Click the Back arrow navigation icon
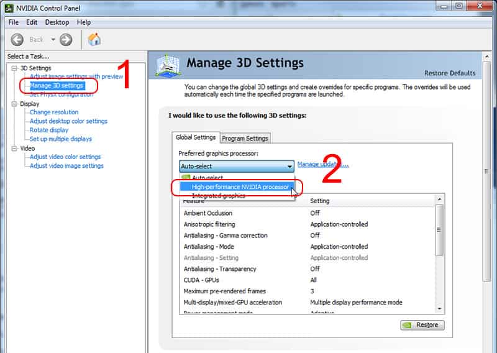Image resolution: width=497 pixels, height=353 pixels. (17, 40)
